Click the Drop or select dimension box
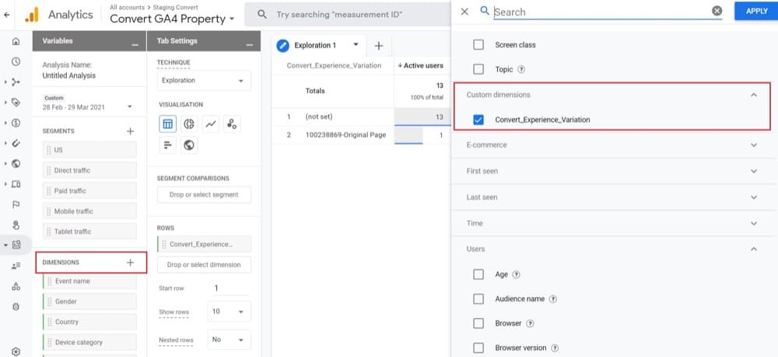The height and width of the screenshot is (357, 778). [204, 264]
